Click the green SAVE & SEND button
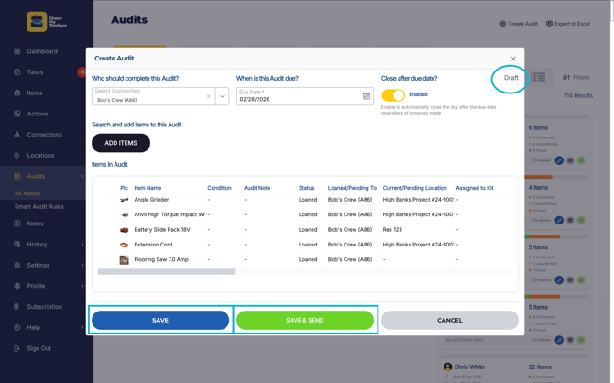 click(x=305, y=321)
